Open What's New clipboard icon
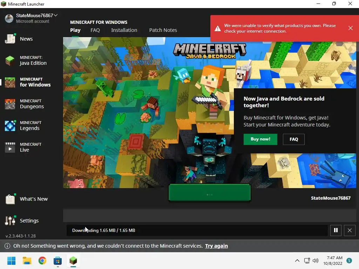Screen dimensions: 359x269 [x=10, y=199]
